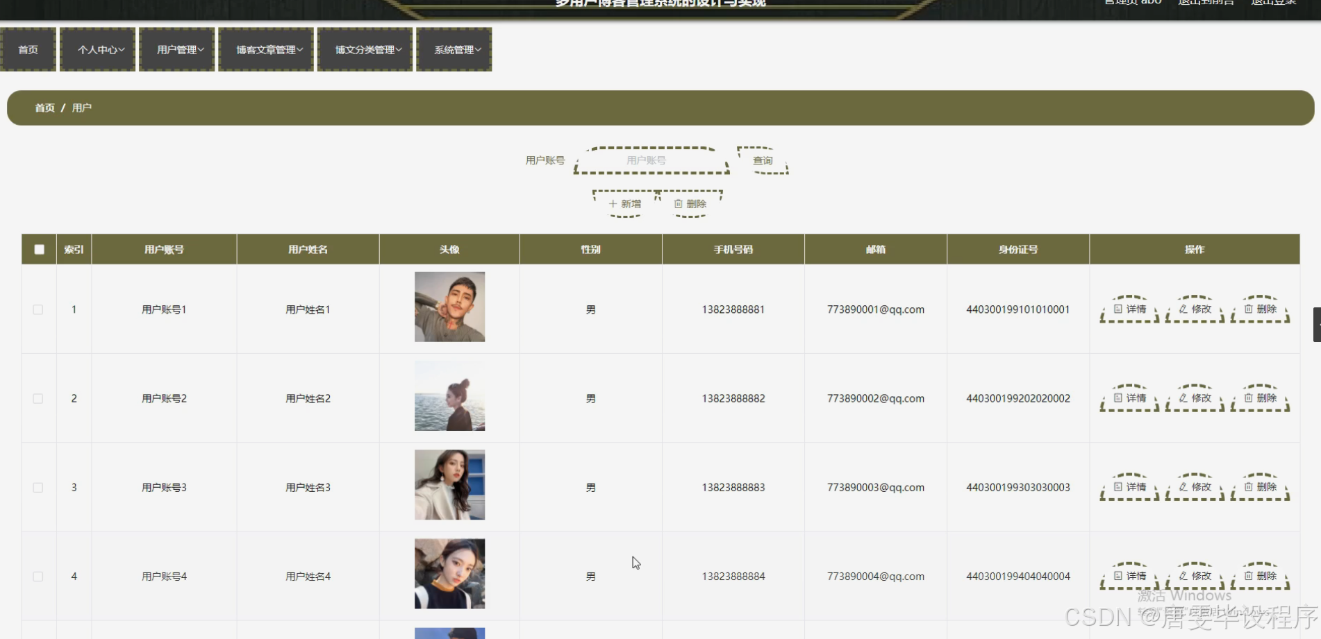Select ID number 440300199303030003 cell
Image resolution: width=1321 pixels, height=639 pixels.
click(x=1018, y=487)
